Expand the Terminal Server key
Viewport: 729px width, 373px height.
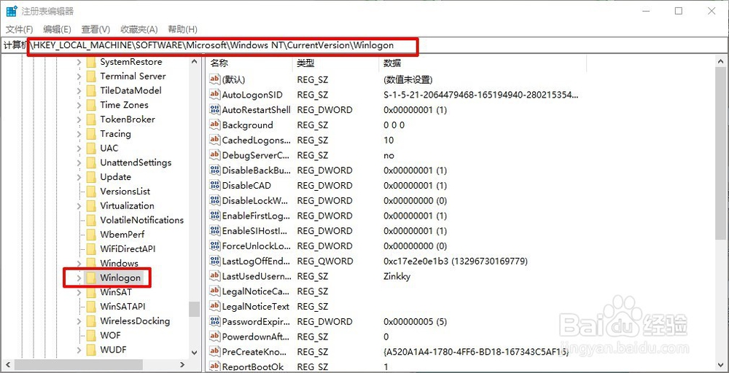[x=79, y=76]
